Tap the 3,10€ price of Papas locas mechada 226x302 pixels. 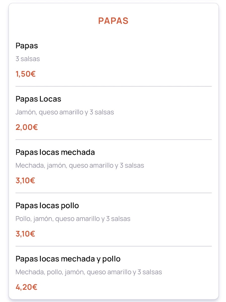click(x=25, y=181)
